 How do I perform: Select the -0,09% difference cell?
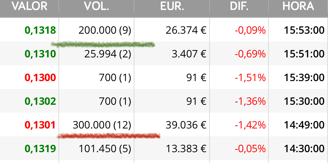[x=250, y=30]
